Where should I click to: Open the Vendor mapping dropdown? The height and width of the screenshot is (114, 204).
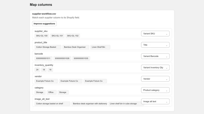click(x=155, y=79)
